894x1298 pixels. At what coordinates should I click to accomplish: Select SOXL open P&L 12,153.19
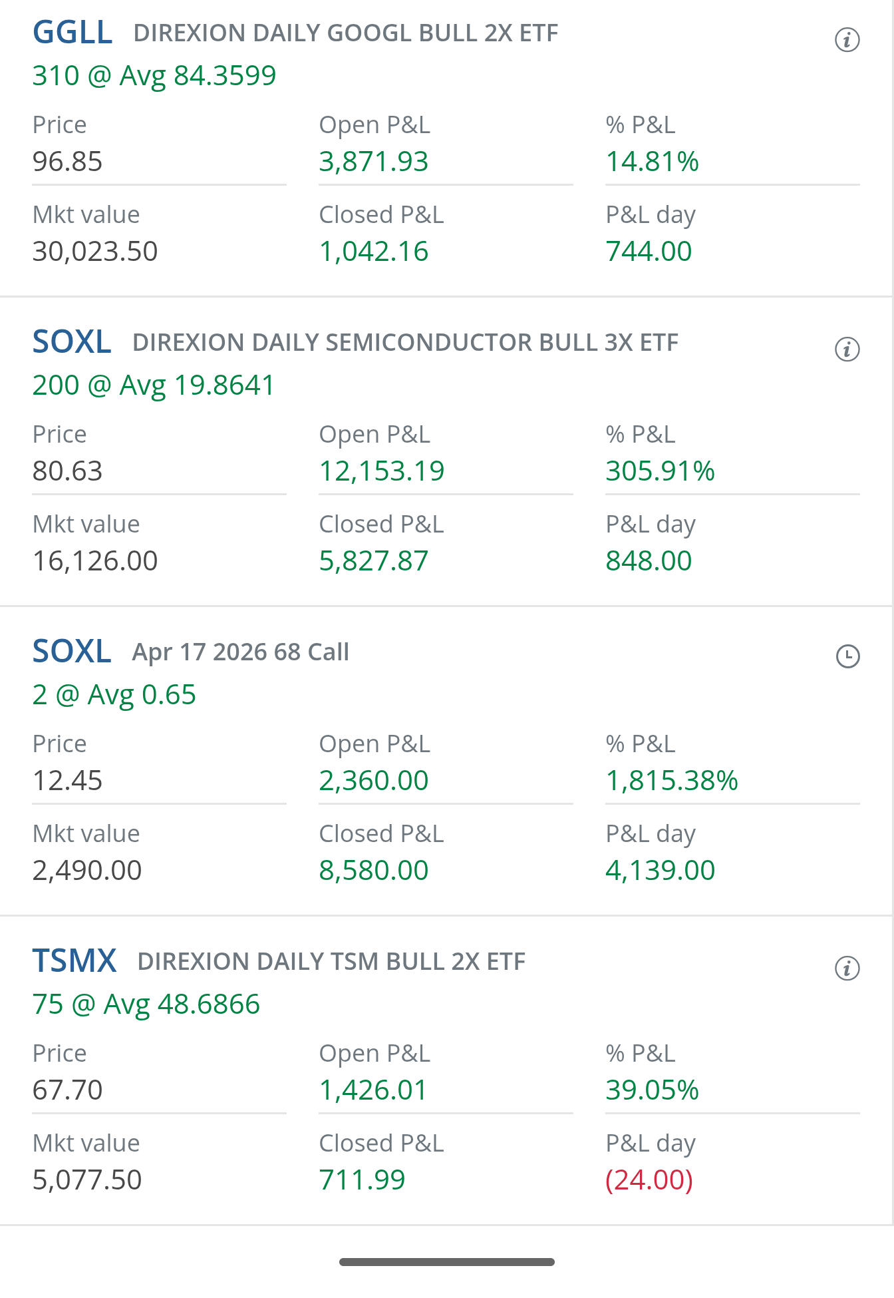pos(382,471)
